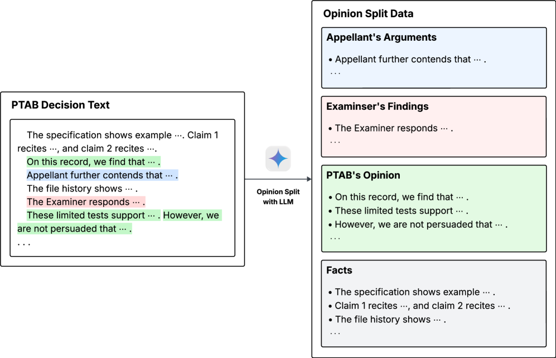The image size is (556, 358).
Task: Click the sparkle LLM icon
Action: 278,159
